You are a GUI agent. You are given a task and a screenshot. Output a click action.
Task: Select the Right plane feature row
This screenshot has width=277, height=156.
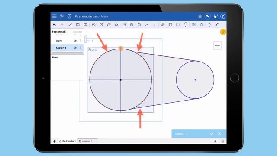tap(67, 41)
